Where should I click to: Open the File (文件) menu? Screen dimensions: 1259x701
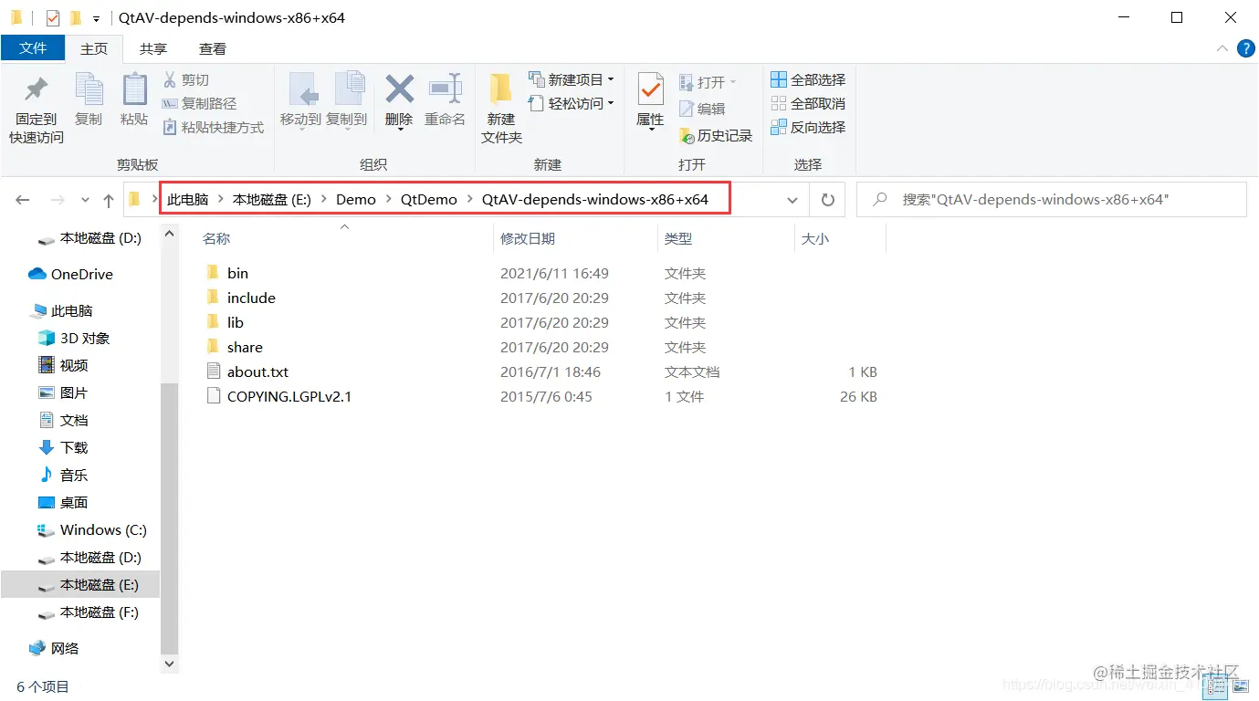point(33,48)
